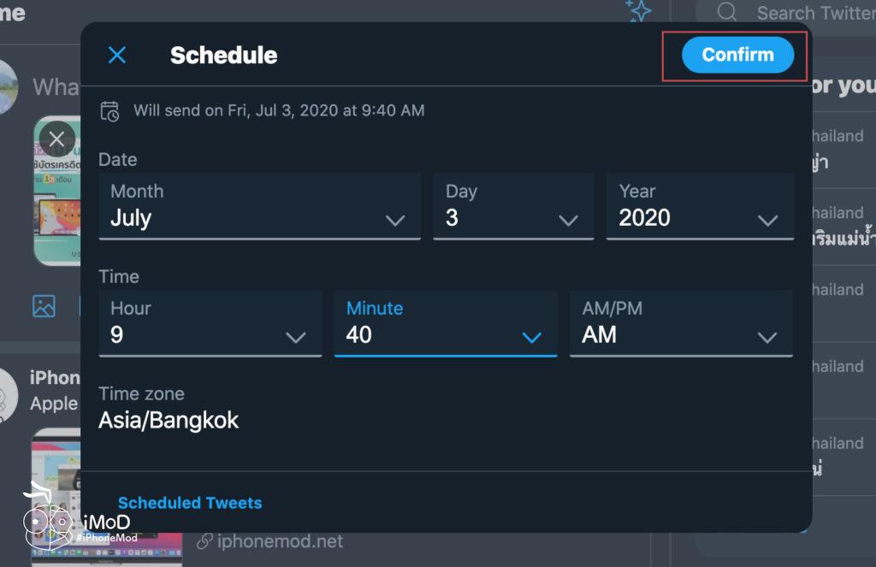Click the profile avatar beside the composer
Screen dimensions: 876x567
point(7,87)
